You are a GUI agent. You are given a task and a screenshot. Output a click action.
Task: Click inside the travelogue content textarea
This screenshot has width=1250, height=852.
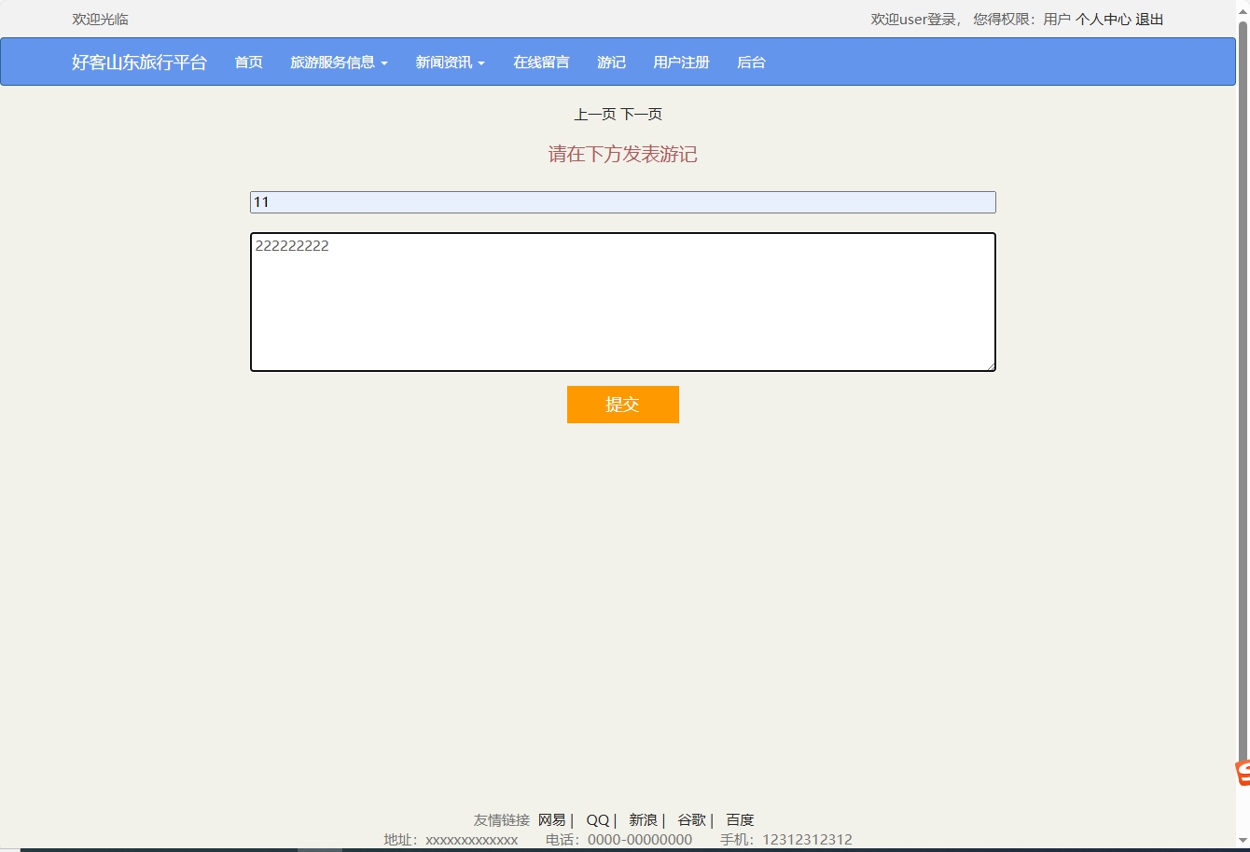(623, 302)
